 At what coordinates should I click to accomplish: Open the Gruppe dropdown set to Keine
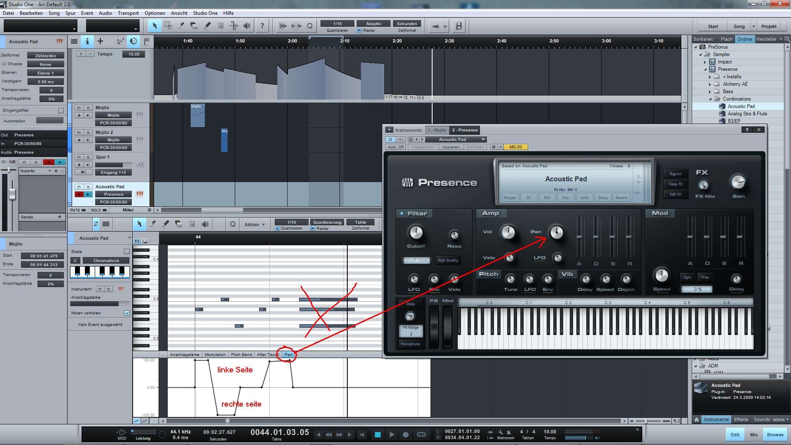coord(45,64)
